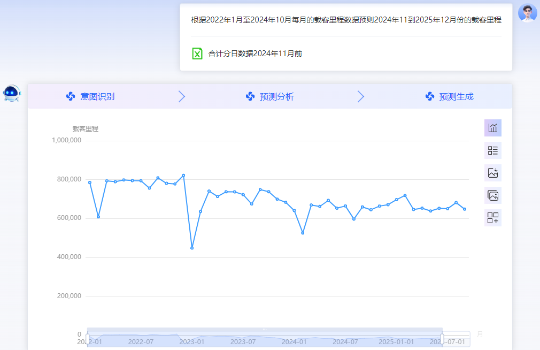Click the 预测生成 spinner icon

430,96
